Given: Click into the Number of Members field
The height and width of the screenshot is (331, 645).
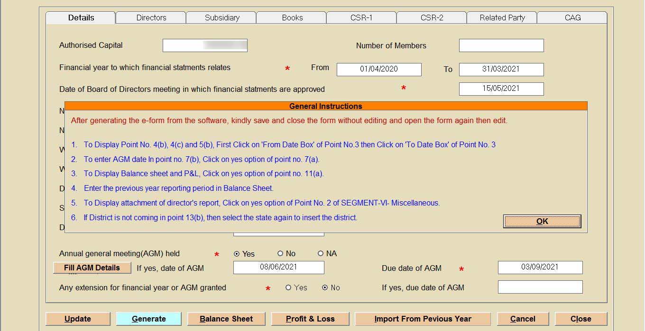Looking at the screenshot, I should click(x=501, y=45).
